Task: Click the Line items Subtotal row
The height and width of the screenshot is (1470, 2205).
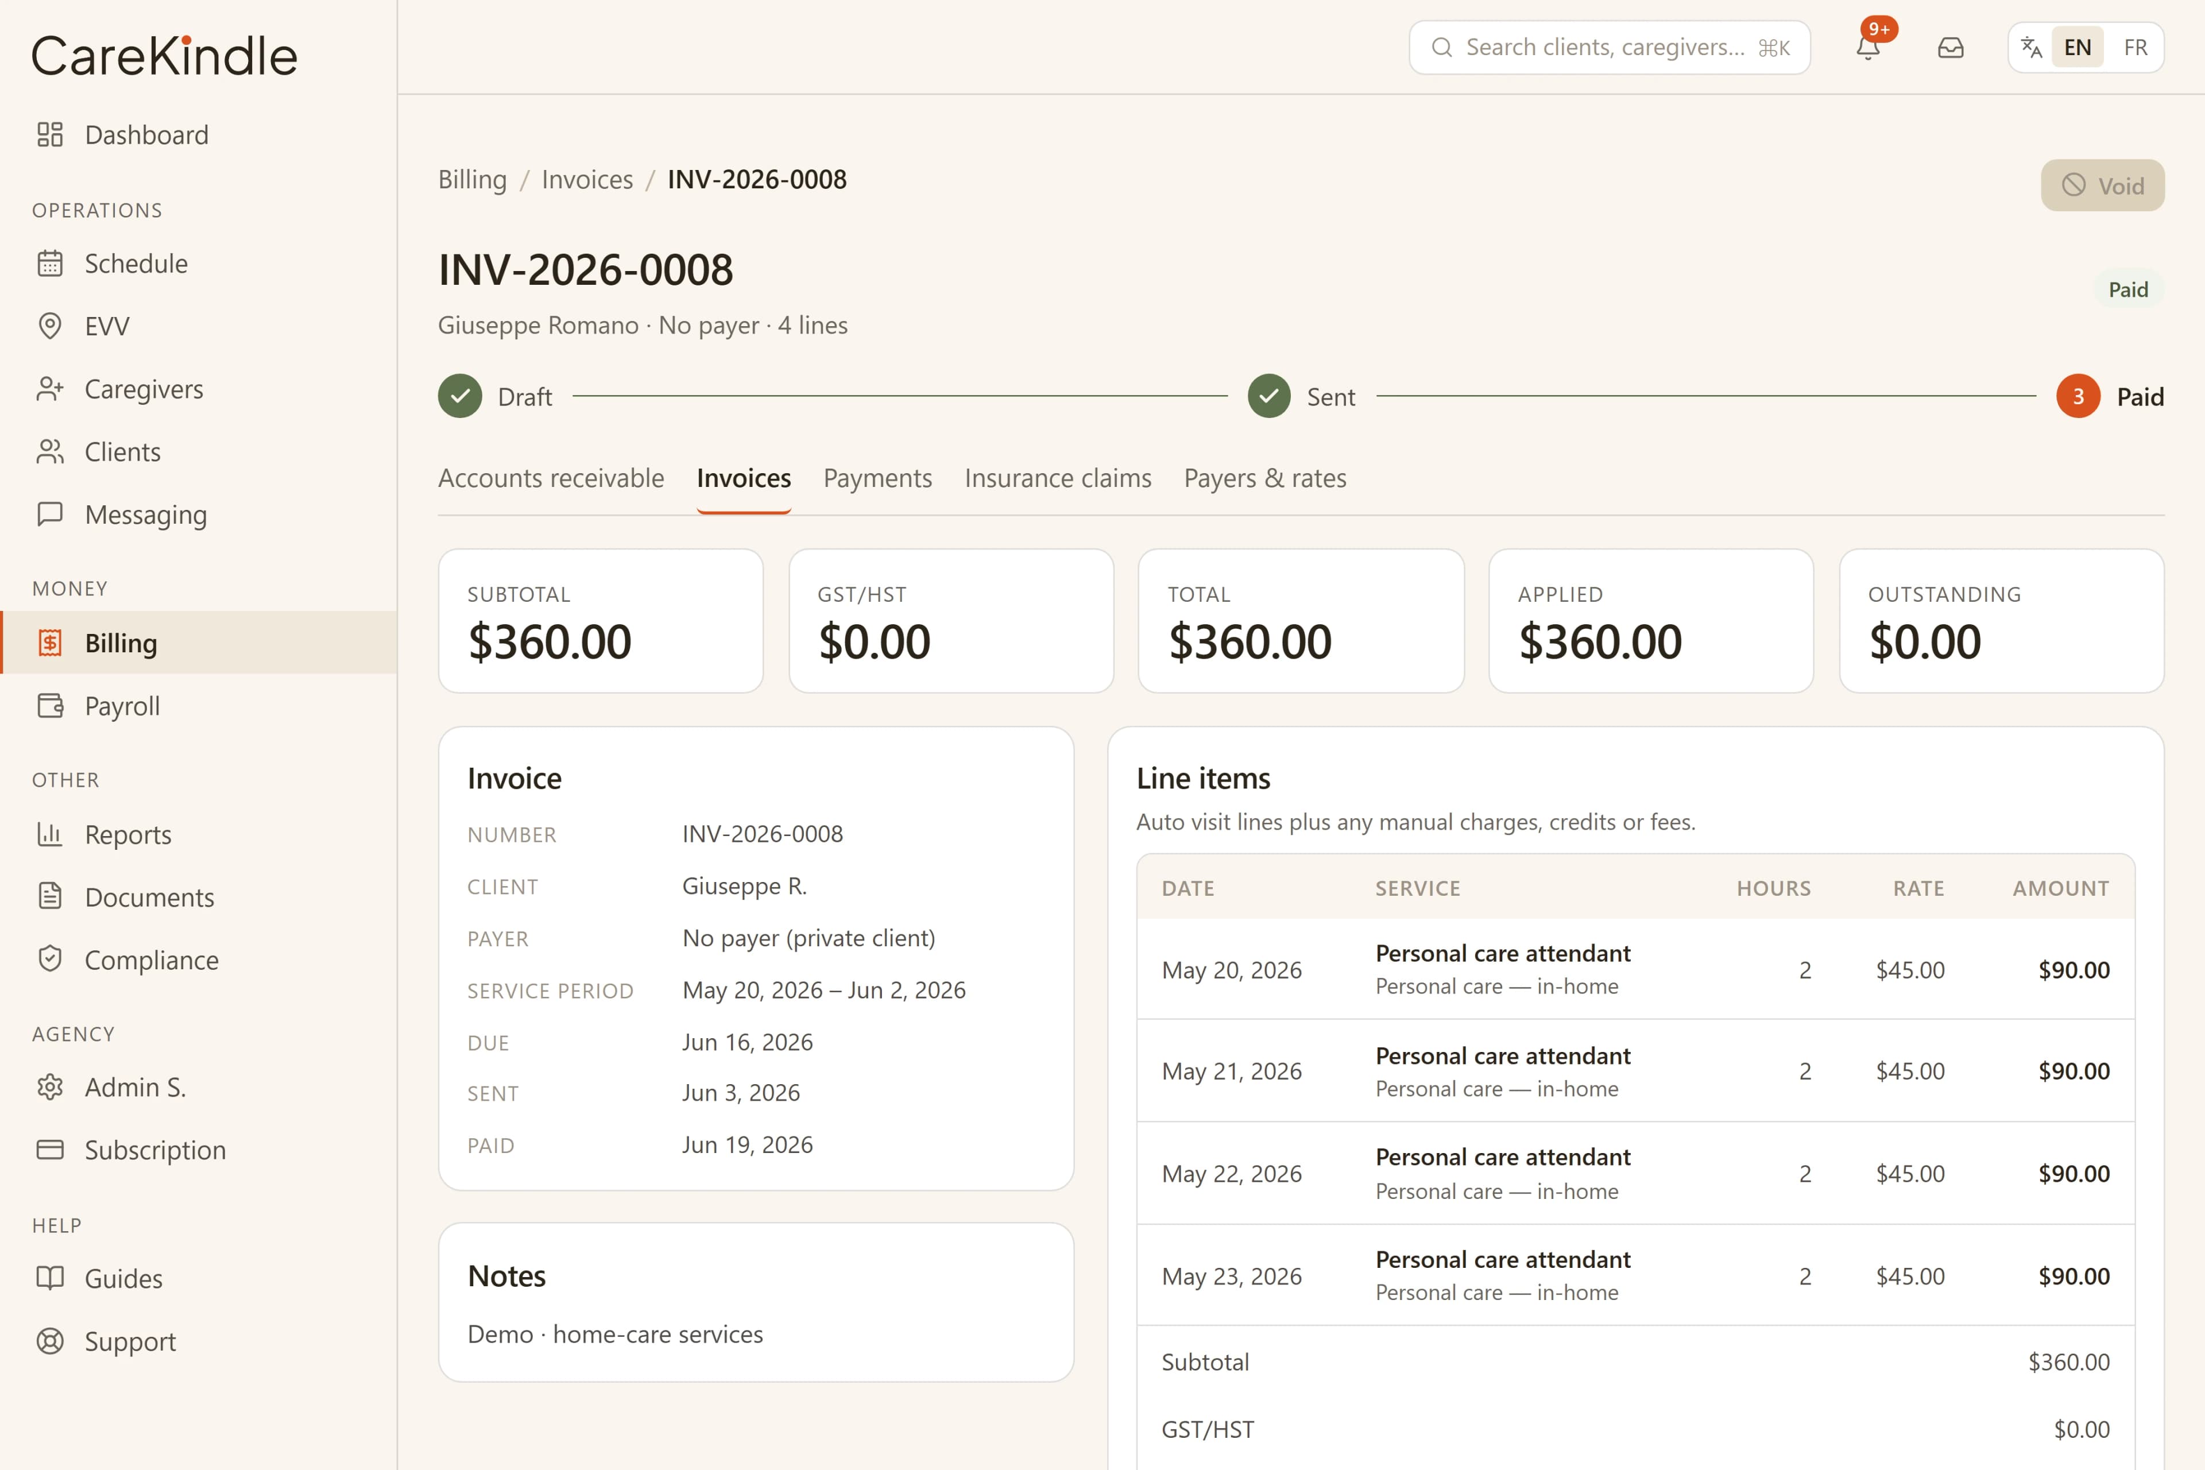Action: (1635, 1362)
